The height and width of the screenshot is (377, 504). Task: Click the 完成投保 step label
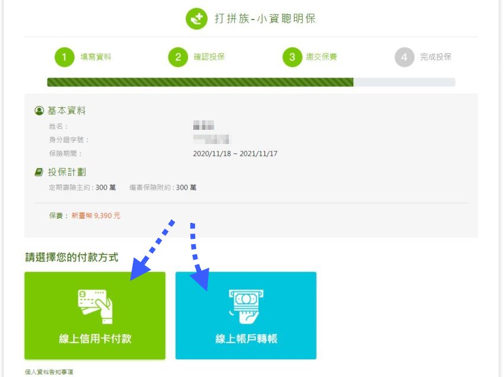(436, 57)
